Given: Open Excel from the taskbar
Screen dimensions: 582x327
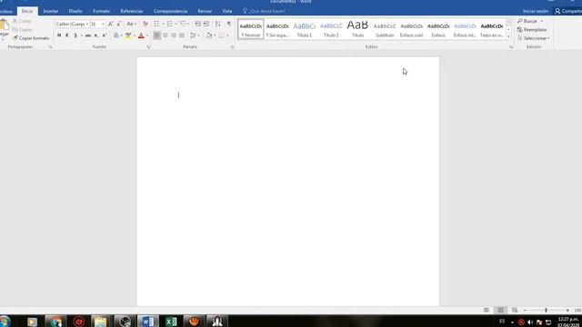Looking at the screenshot, I should click(171, 321).
